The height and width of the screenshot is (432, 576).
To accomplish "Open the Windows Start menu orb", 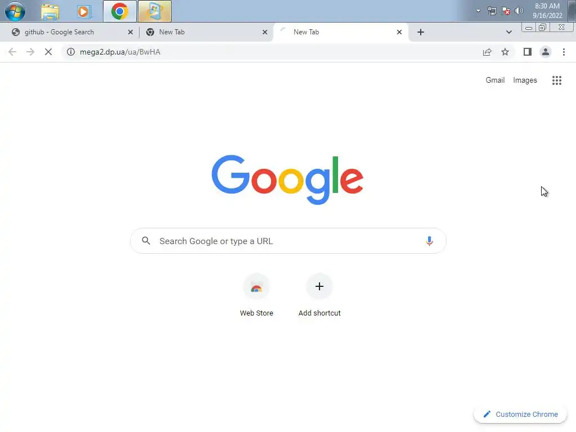I will pos(15,11).
